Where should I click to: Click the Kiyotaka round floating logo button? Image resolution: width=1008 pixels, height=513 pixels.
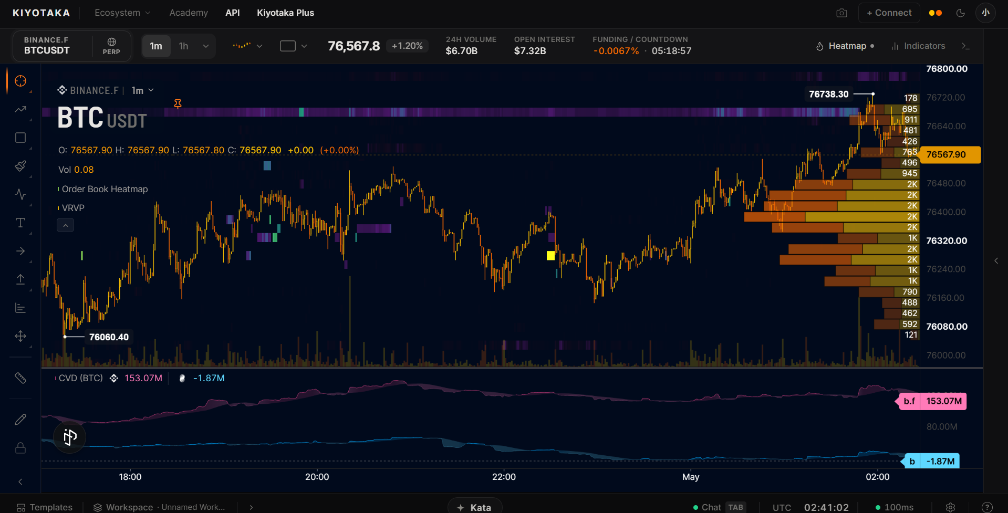click(70, 436)
